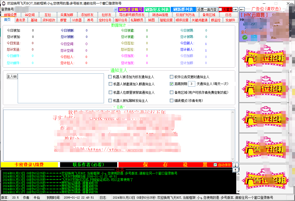Click 卡密登录\续费 button
The height and width of the screenshot is (201, 295).
tap(29, 165)
